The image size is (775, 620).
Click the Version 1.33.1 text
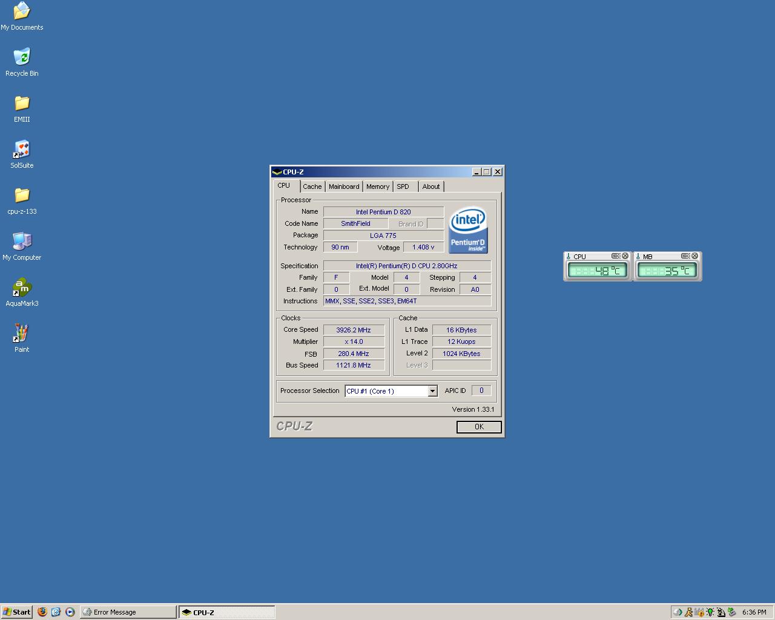pos(473,409)
